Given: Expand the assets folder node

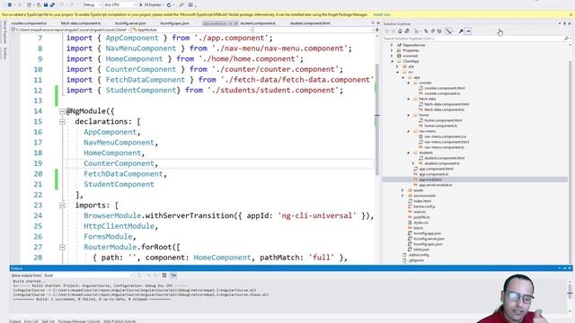Looking at the screenshot, I should coord(402,190).
